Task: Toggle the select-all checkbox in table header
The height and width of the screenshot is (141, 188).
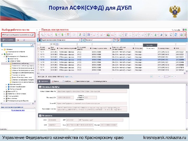Action: coord(38,49)
